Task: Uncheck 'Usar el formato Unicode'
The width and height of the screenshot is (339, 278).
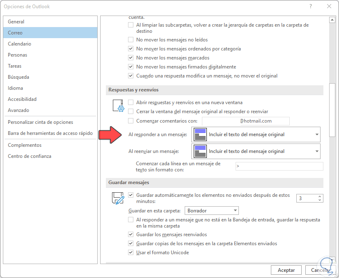Action: [x=131, y=252]
